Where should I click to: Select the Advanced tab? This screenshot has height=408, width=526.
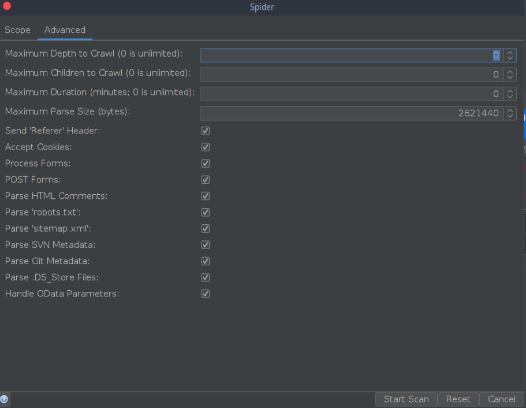point(65,30)
